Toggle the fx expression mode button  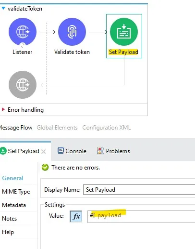(76, 216)
